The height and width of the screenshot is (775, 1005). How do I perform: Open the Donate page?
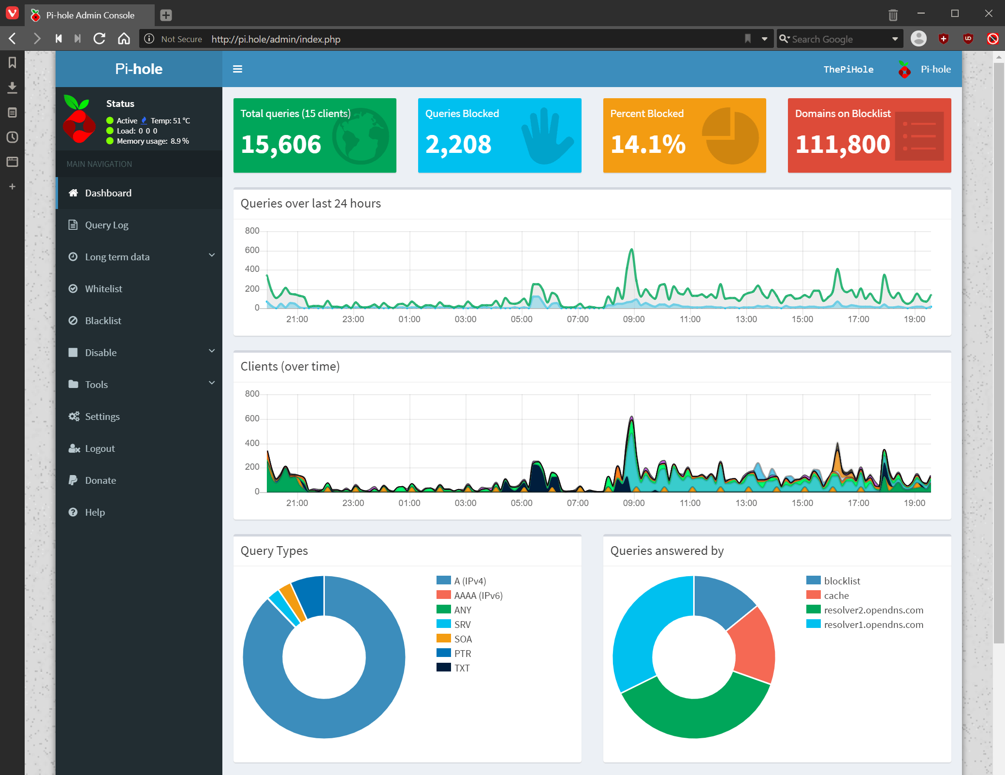[x=100, y=480]
